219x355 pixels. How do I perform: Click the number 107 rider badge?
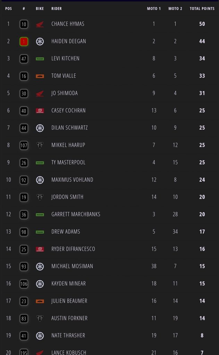(24, 145)
